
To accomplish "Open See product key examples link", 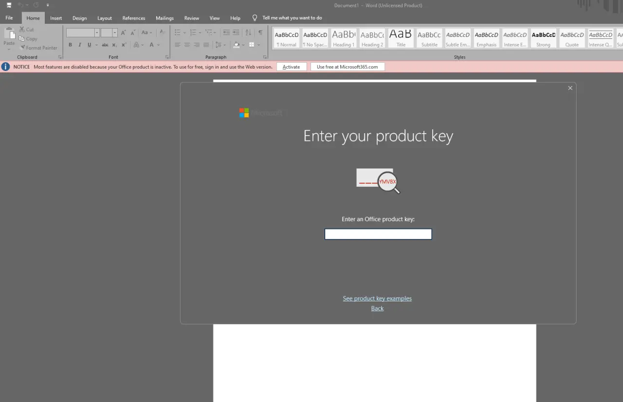I will pyautogui.click(x=377, y=298).
